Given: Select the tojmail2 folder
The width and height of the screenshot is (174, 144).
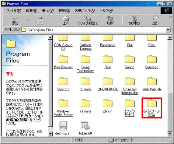Looking at the screenshot, I should point(86,84).
